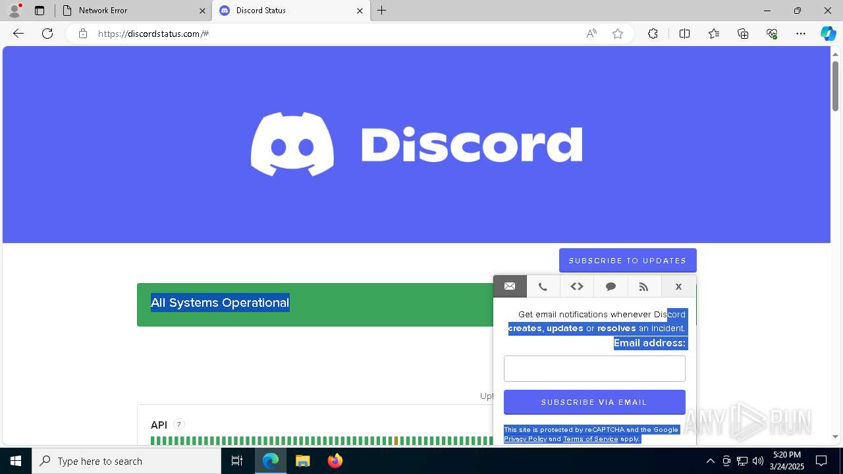Click the Discord logo banner
843x474 pixels.
coord(416,144)
